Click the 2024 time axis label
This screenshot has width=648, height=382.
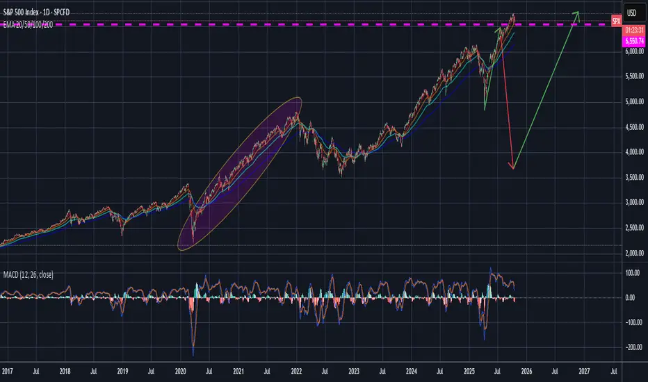(x=411, y=372)
